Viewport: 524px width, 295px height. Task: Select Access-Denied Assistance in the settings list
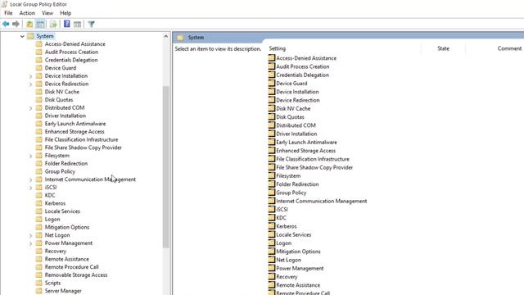[x=306, y=58]
